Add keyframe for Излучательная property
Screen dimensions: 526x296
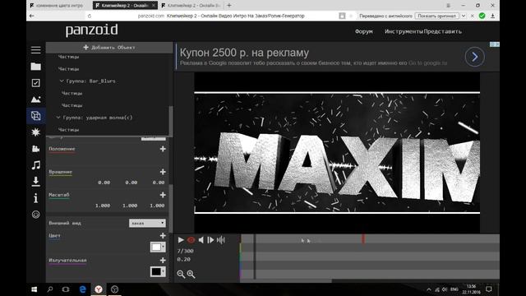click(x=163, y=260)
